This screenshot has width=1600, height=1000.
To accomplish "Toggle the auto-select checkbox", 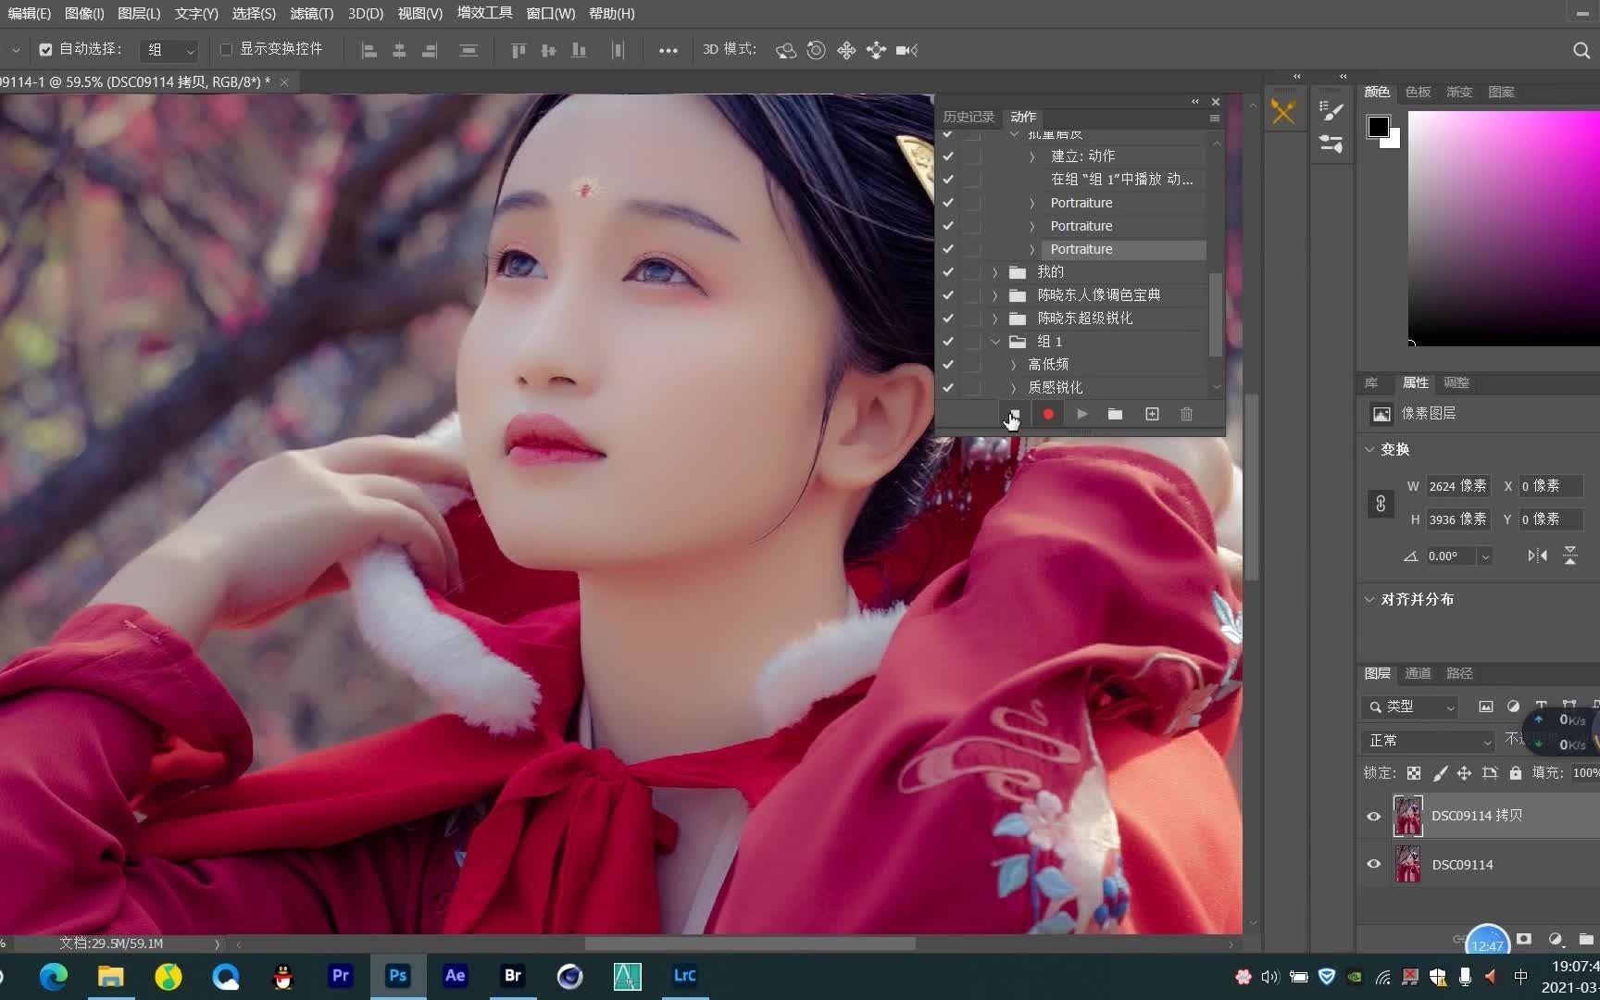I will [45, 50].
